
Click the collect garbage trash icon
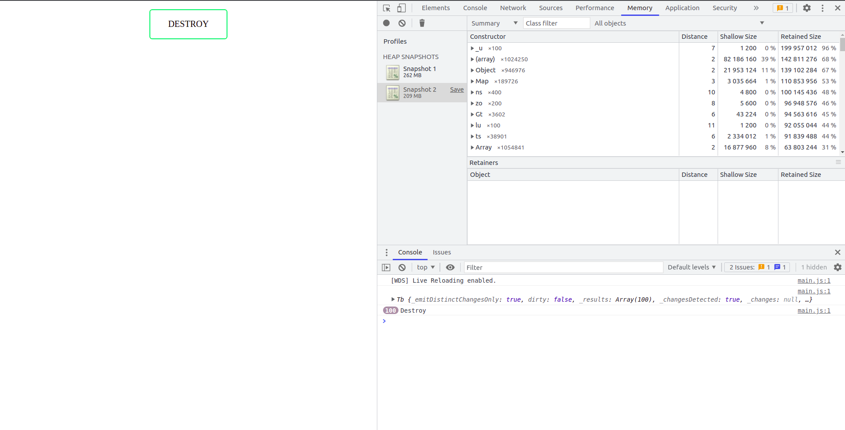click(422, 23)
